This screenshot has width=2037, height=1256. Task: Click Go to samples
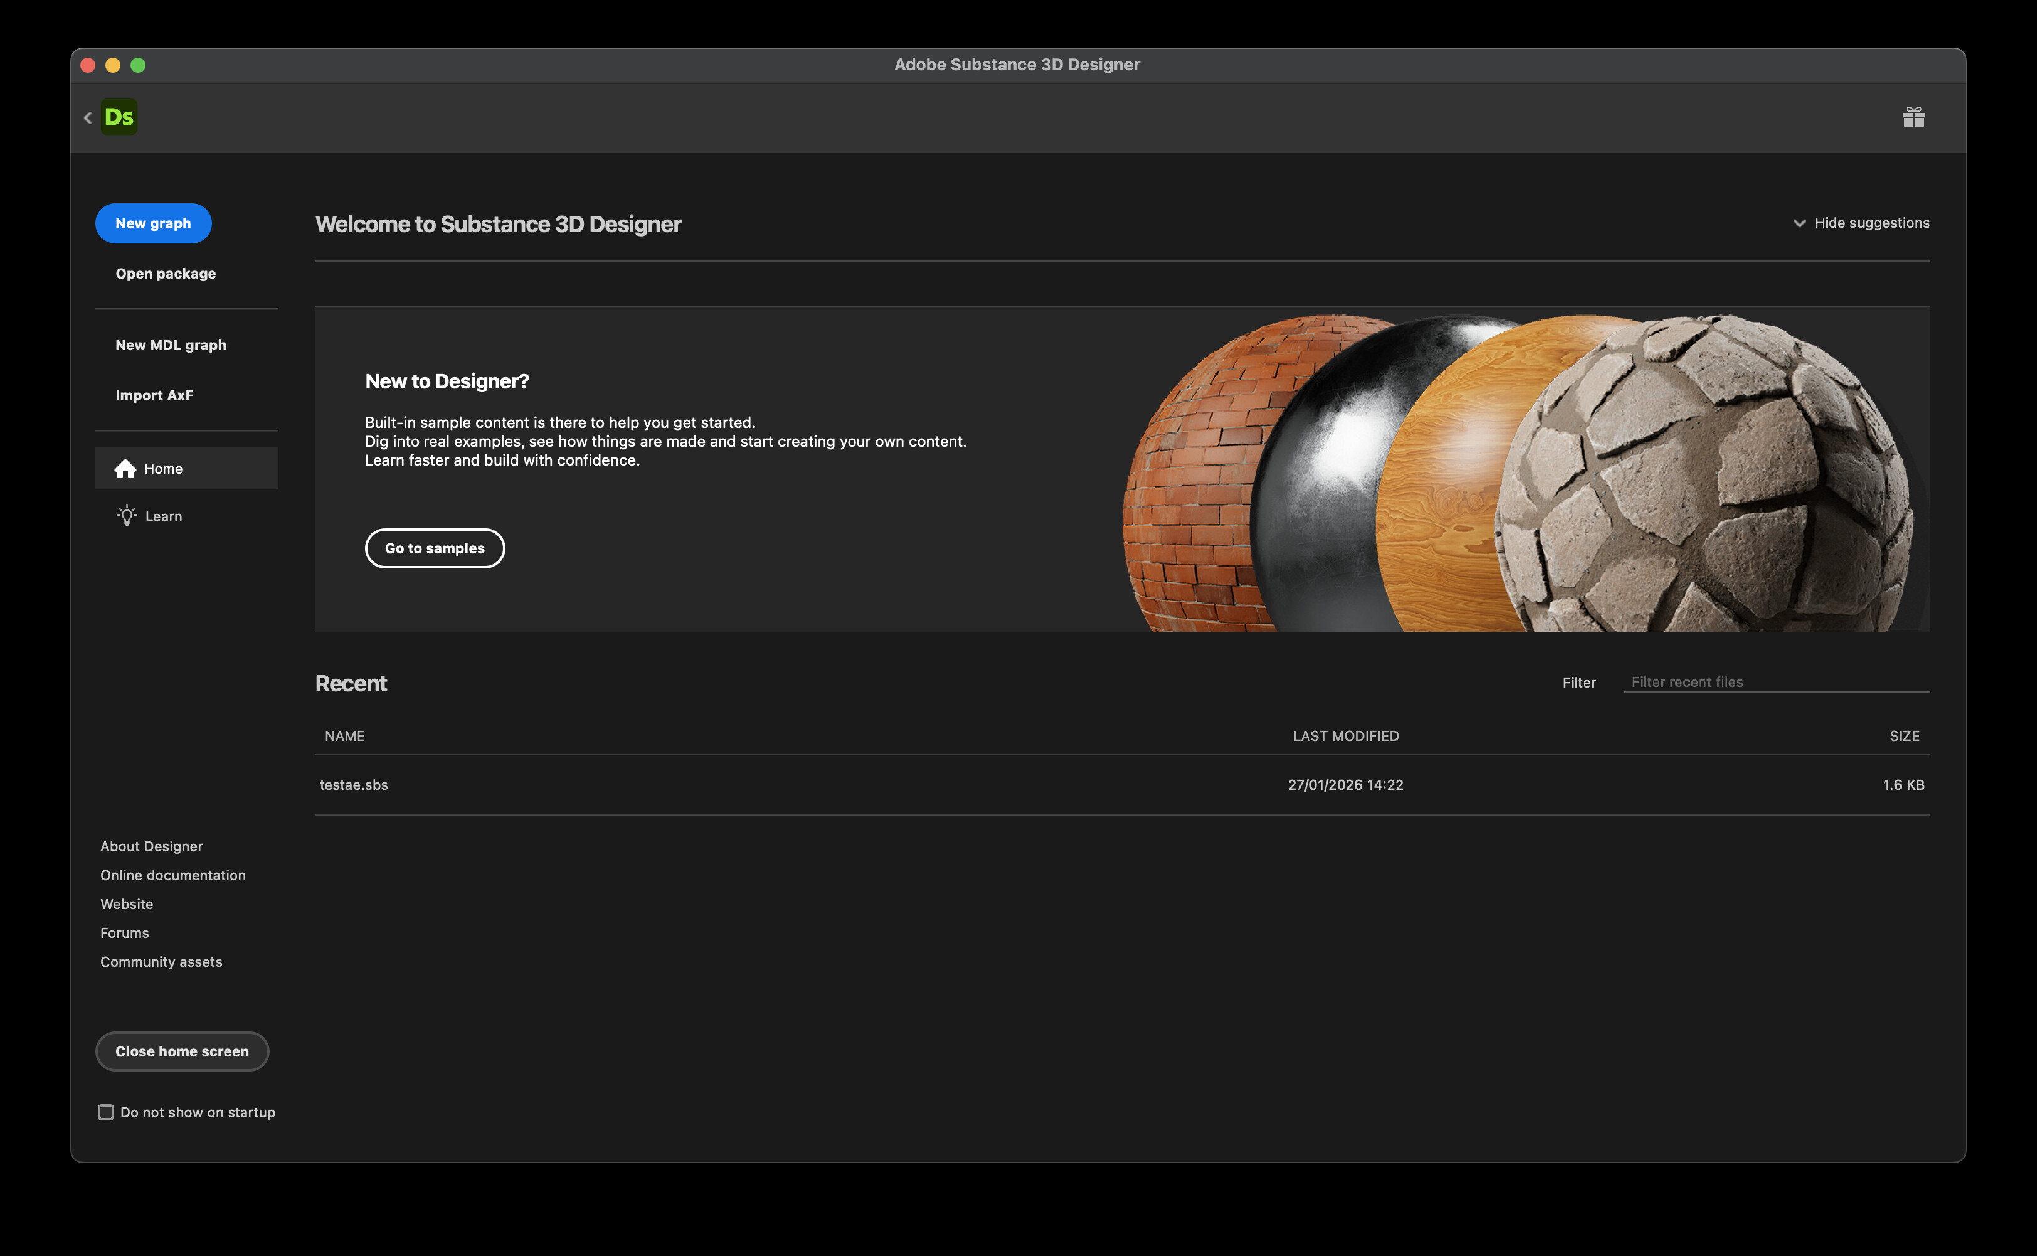(435, 548)
